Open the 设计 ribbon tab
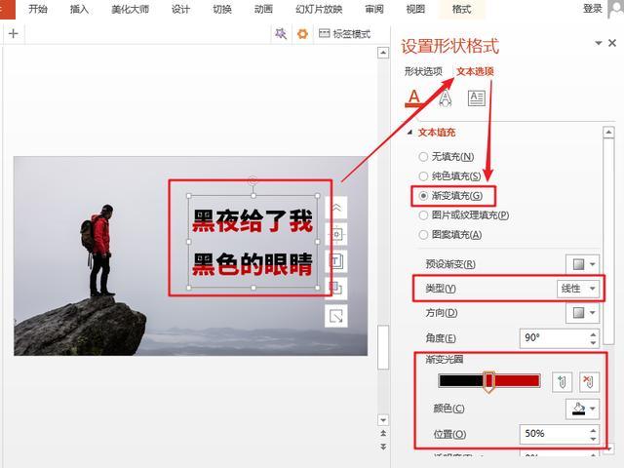Viewport: 624px width, 468px height. pos(180,9)
